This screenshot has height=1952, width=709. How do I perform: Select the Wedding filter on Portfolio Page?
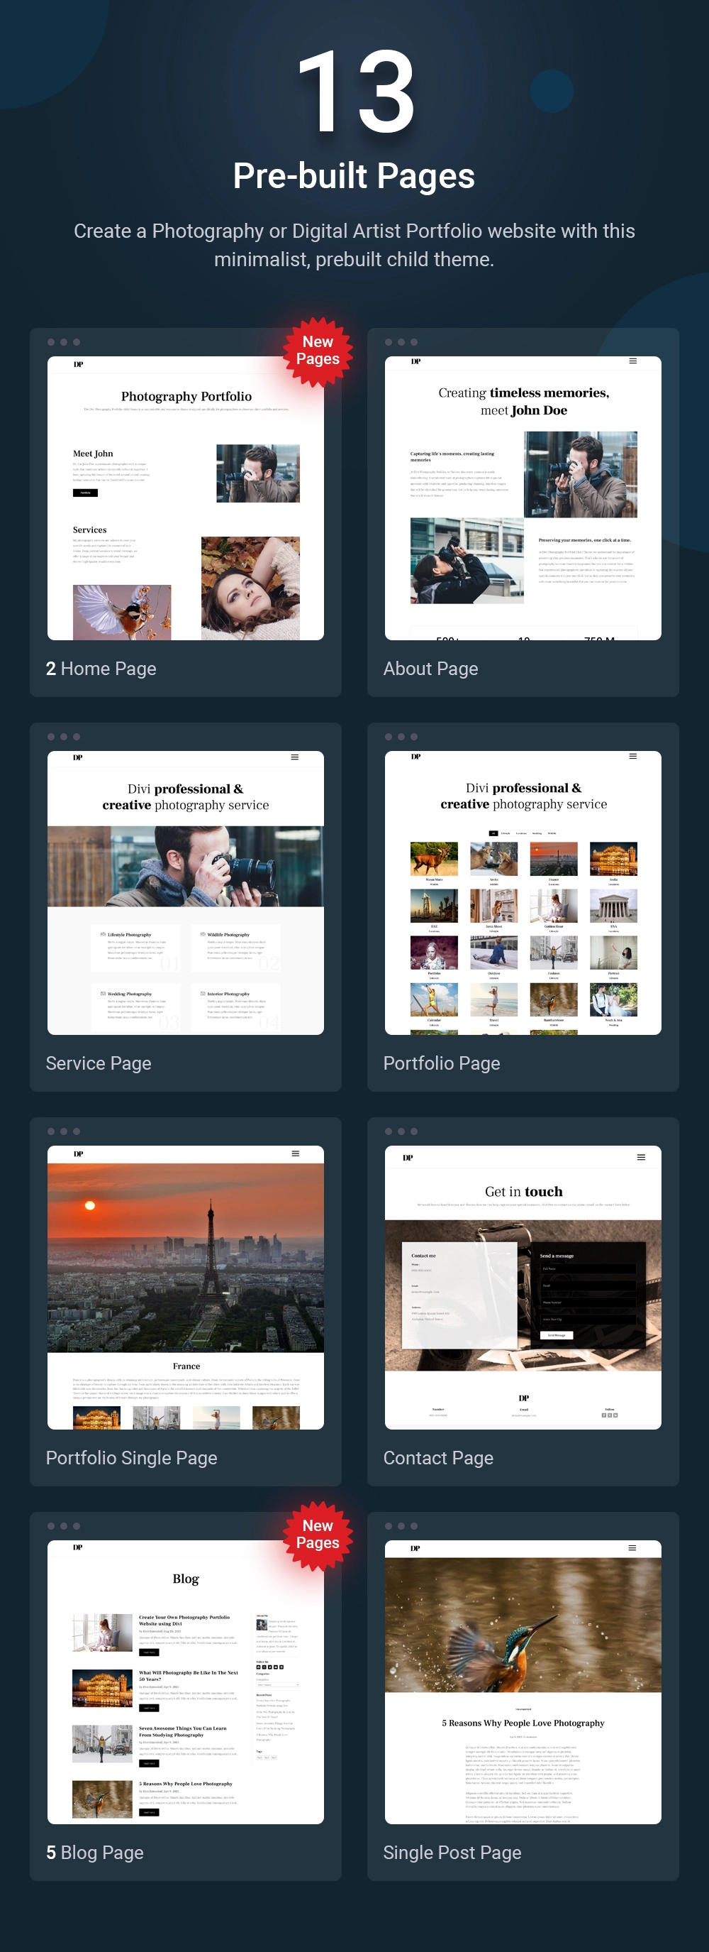click(x=537, y=833)
